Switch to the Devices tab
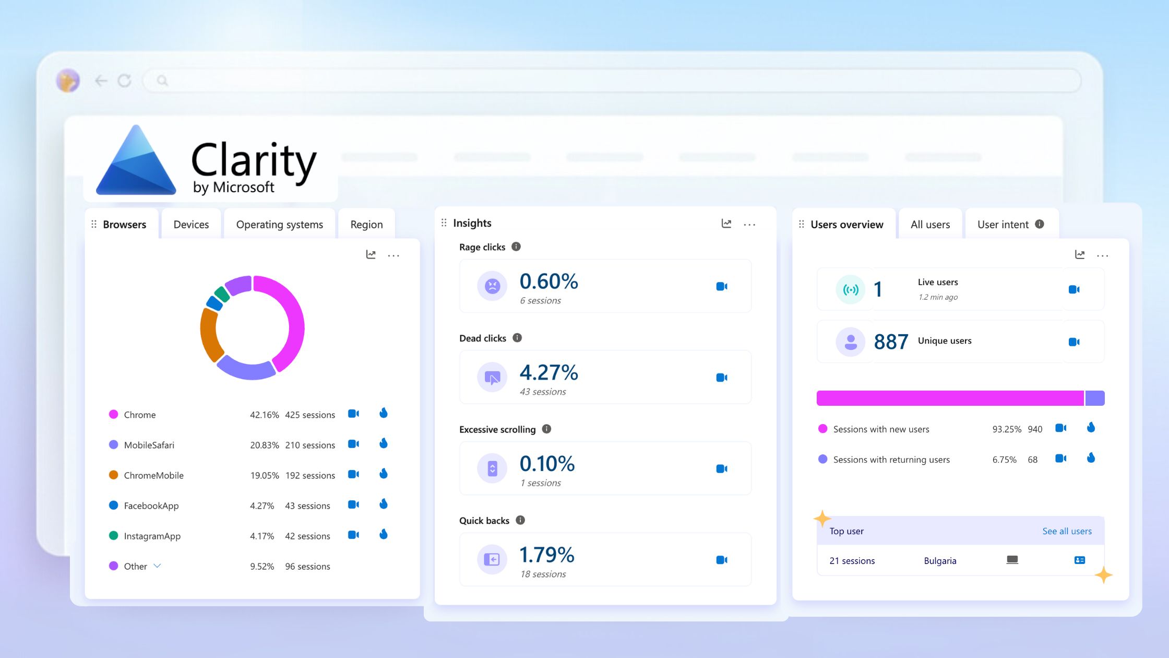 point(190,224)
